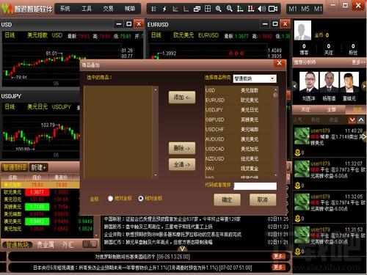This screenshot has height=275, width=367.
Task: Select NZDUSD in the commodity list
Action: (239, 159)
